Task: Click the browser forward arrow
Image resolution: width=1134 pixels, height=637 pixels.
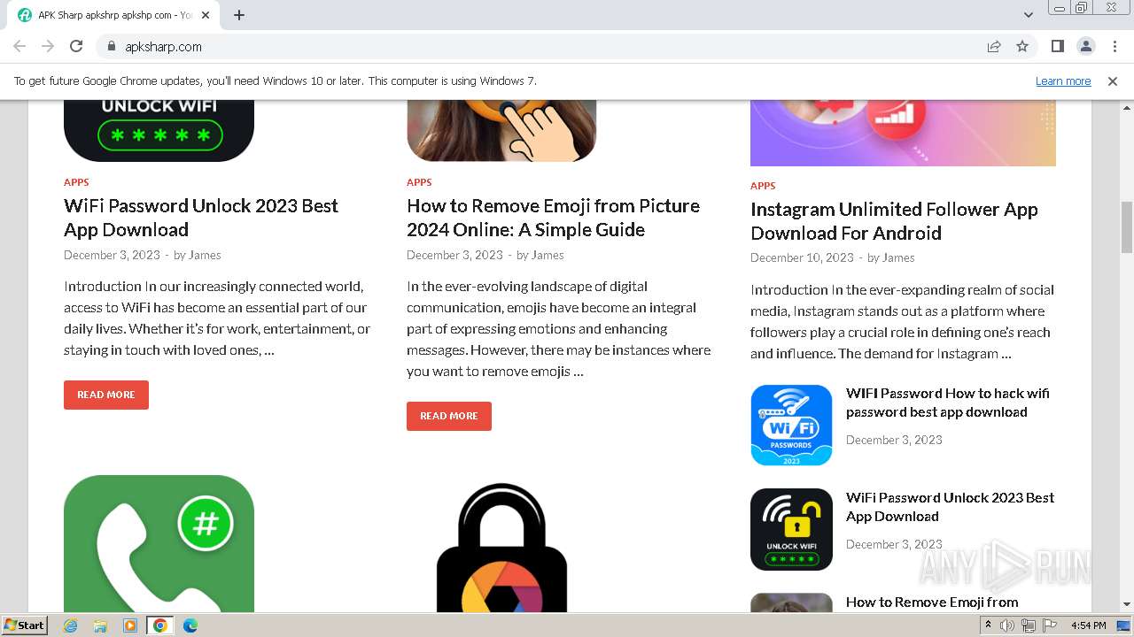Action: pos(48,46)
